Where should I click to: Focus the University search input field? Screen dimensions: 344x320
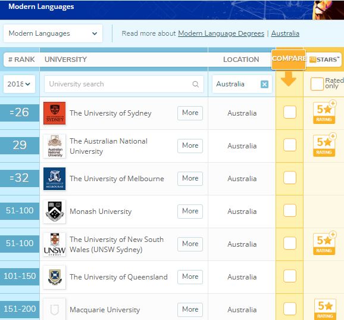pos(124,84)
